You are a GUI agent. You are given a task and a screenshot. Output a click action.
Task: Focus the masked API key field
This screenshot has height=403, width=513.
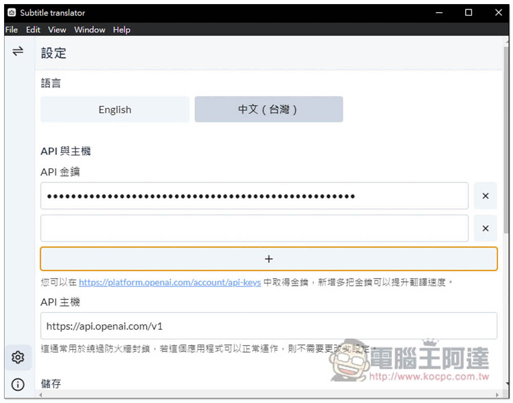[254, 196]
